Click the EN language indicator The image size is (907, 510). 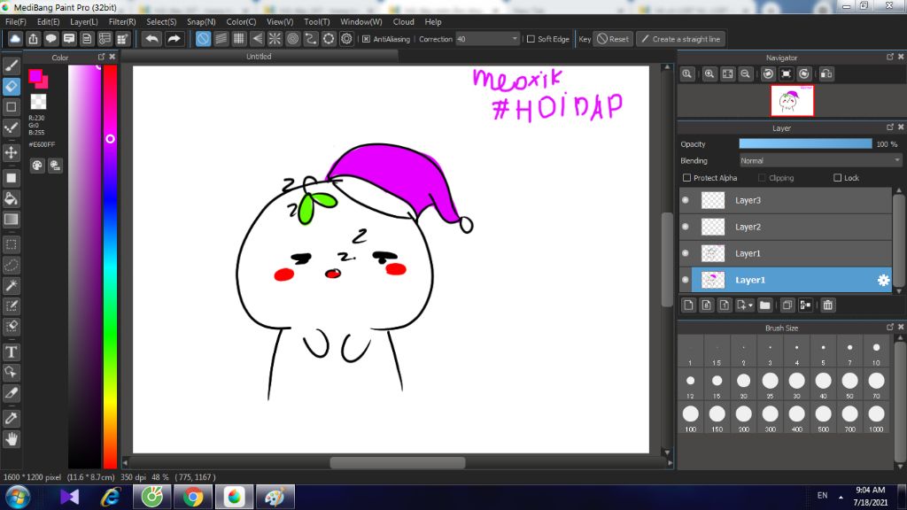coord(822,496)
